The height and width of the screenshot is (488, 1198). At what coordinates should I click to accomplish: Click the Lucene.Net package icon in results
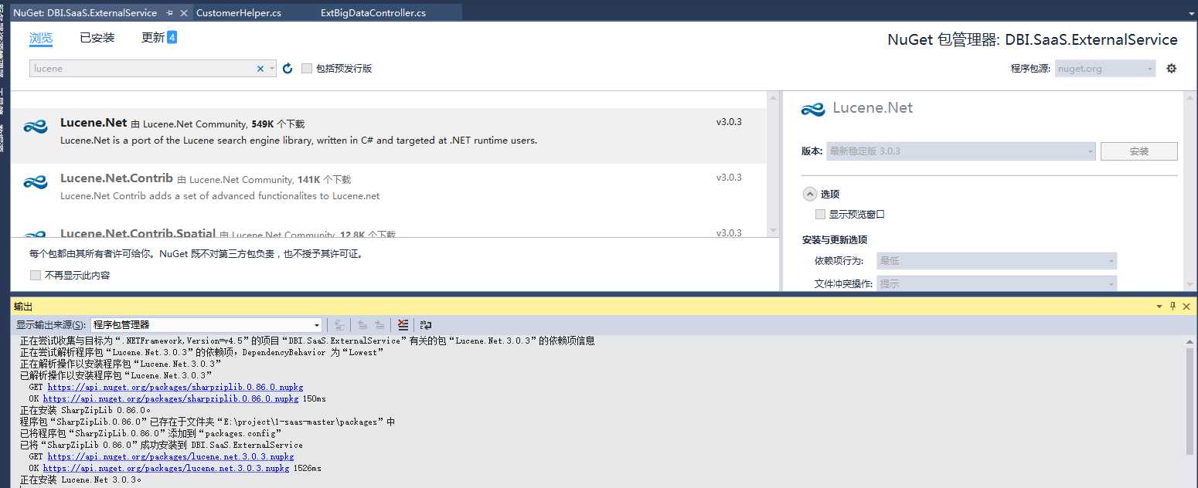[x=36, y=127]
